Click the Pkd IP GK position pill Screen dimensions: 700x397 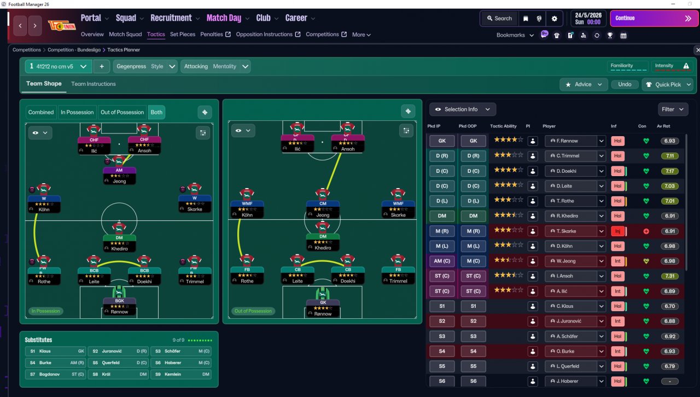(x=442, y=141)
